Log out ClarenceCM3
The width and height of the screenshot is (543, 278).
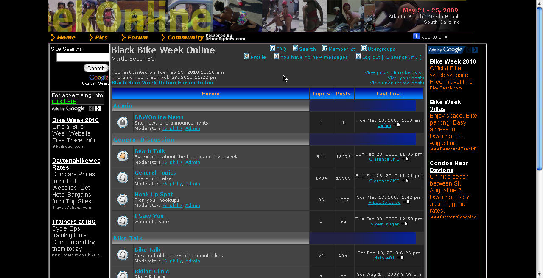pyautogui.click(x=392, y=57)
